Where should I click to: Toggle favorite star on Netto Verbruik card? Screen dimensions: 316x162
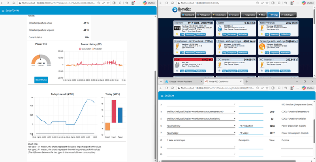(x=262, y=34)
